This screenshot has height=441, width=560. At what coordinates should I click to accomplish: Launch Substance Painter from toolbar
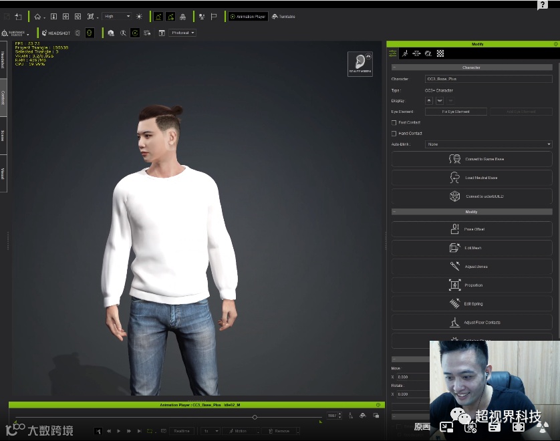tap(15, 33)
